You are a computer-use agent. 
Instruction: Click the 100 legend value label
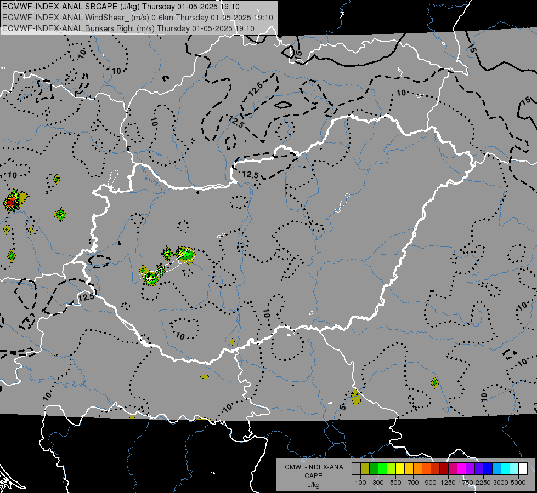pos(360,483)
